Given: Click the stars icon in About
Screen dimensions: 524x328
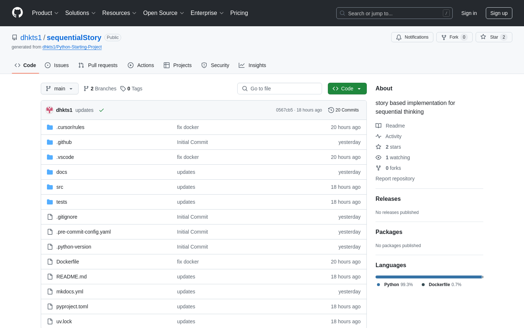Looking at the screenshot, I should point(378,147).
